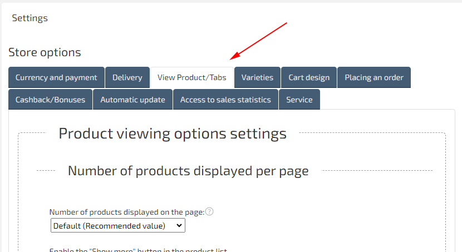Select the Automatic update tab
This screenshot has height=252, width=462.
point(132,100)
